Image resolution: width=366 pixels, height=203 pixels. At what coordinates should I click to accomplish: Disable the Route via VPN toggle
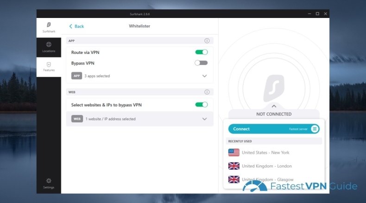coord(202,52)
